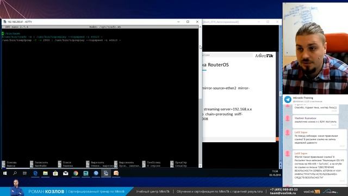Click the MikroTik logo on the slide
Screen dimensions: 348x196
[x=264, y=56]
